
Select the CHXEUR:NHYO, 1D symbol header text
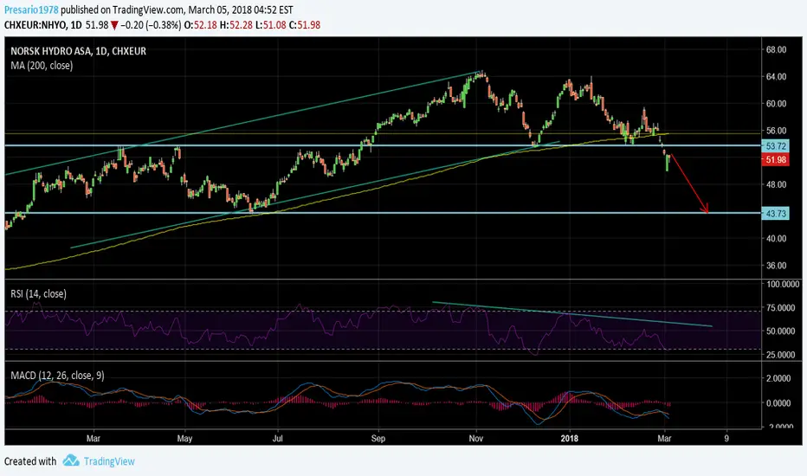(x=42, y=25)
